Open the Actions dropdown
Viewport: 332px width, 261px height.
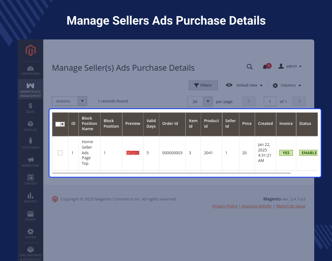[x=69, y=101]
